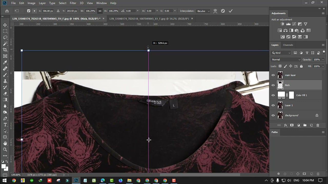Switch to the X1_F.jpg document tab
Screen dimensions: 328x184
tap(149, 19)
